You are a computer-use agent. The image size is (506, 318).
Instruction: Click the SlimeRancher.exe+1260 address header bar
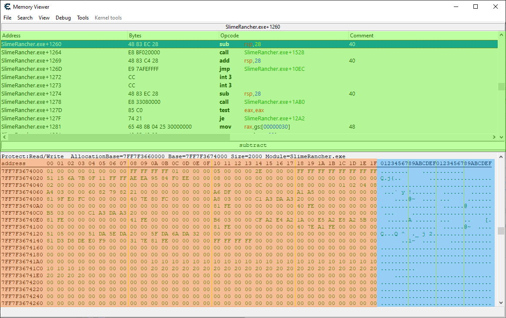coord(253,27)
